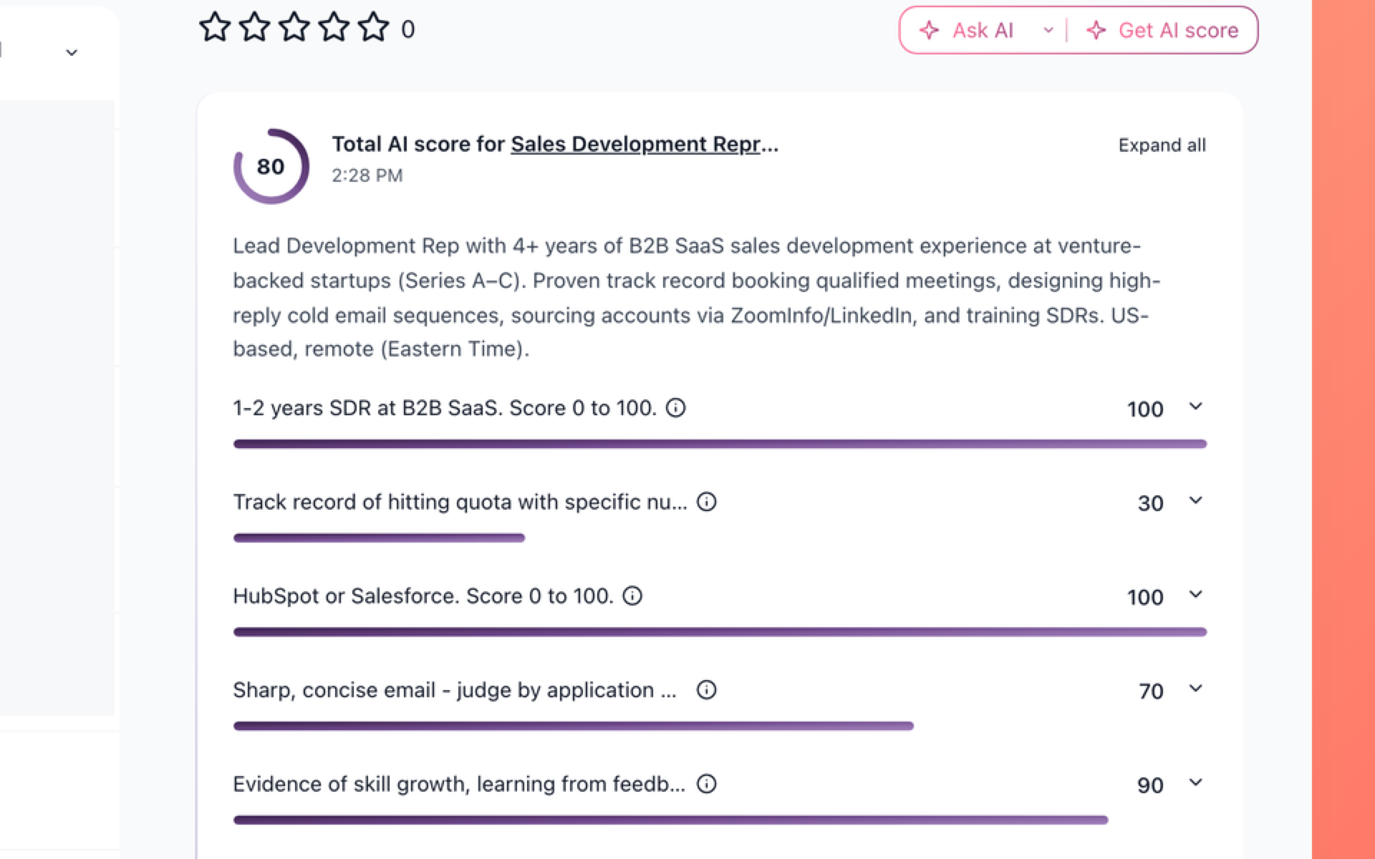Rate candidate with the first star
Viewport: 1375px width, 859px height.
215,28
